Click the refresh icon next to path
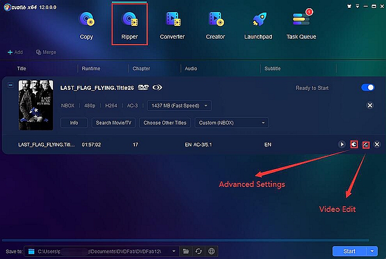 point(199,251)
